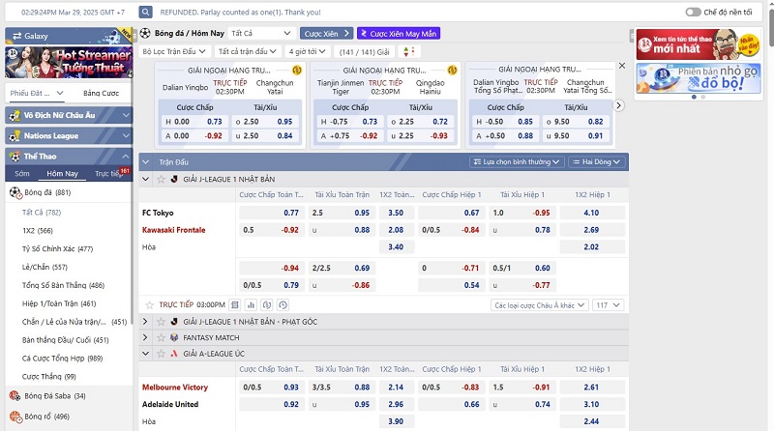Viewport: 774px width, 431px height.
Task: Click the up/down odds sort arrows icon
Action: coord(409,51)
